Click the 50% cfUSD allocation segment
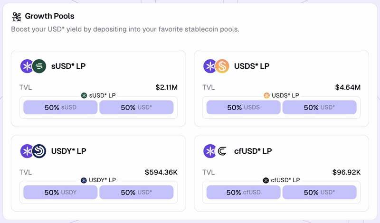380x223 pixels. [x=243, y=192]
